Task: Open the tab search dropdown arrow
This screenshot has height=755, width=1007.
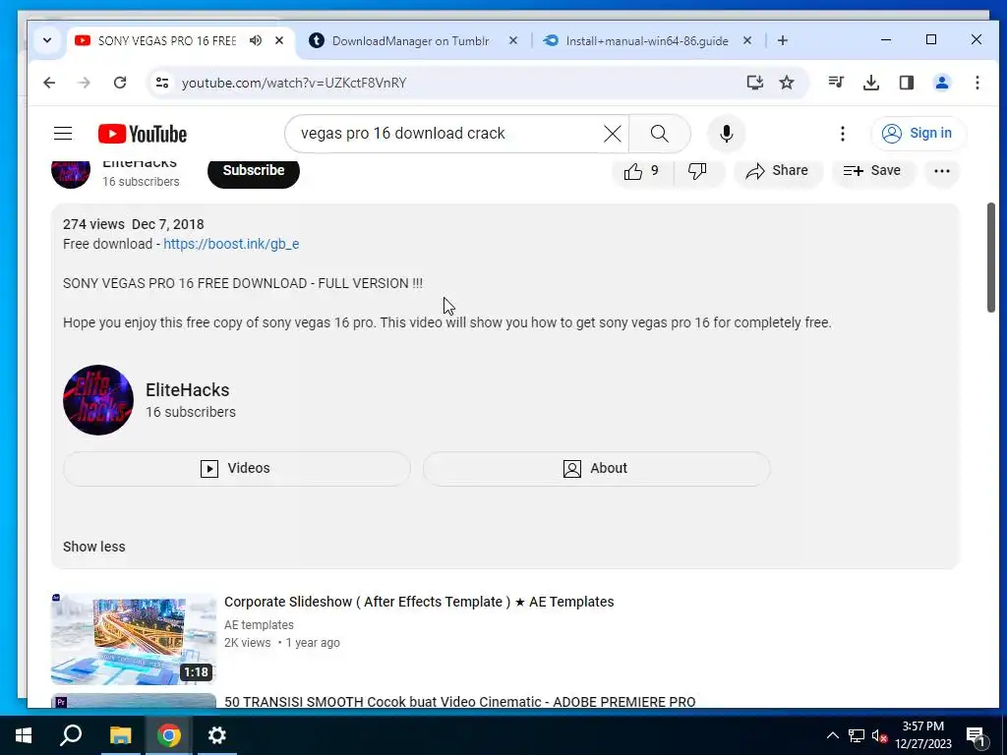Action: (x=47, y=40)
